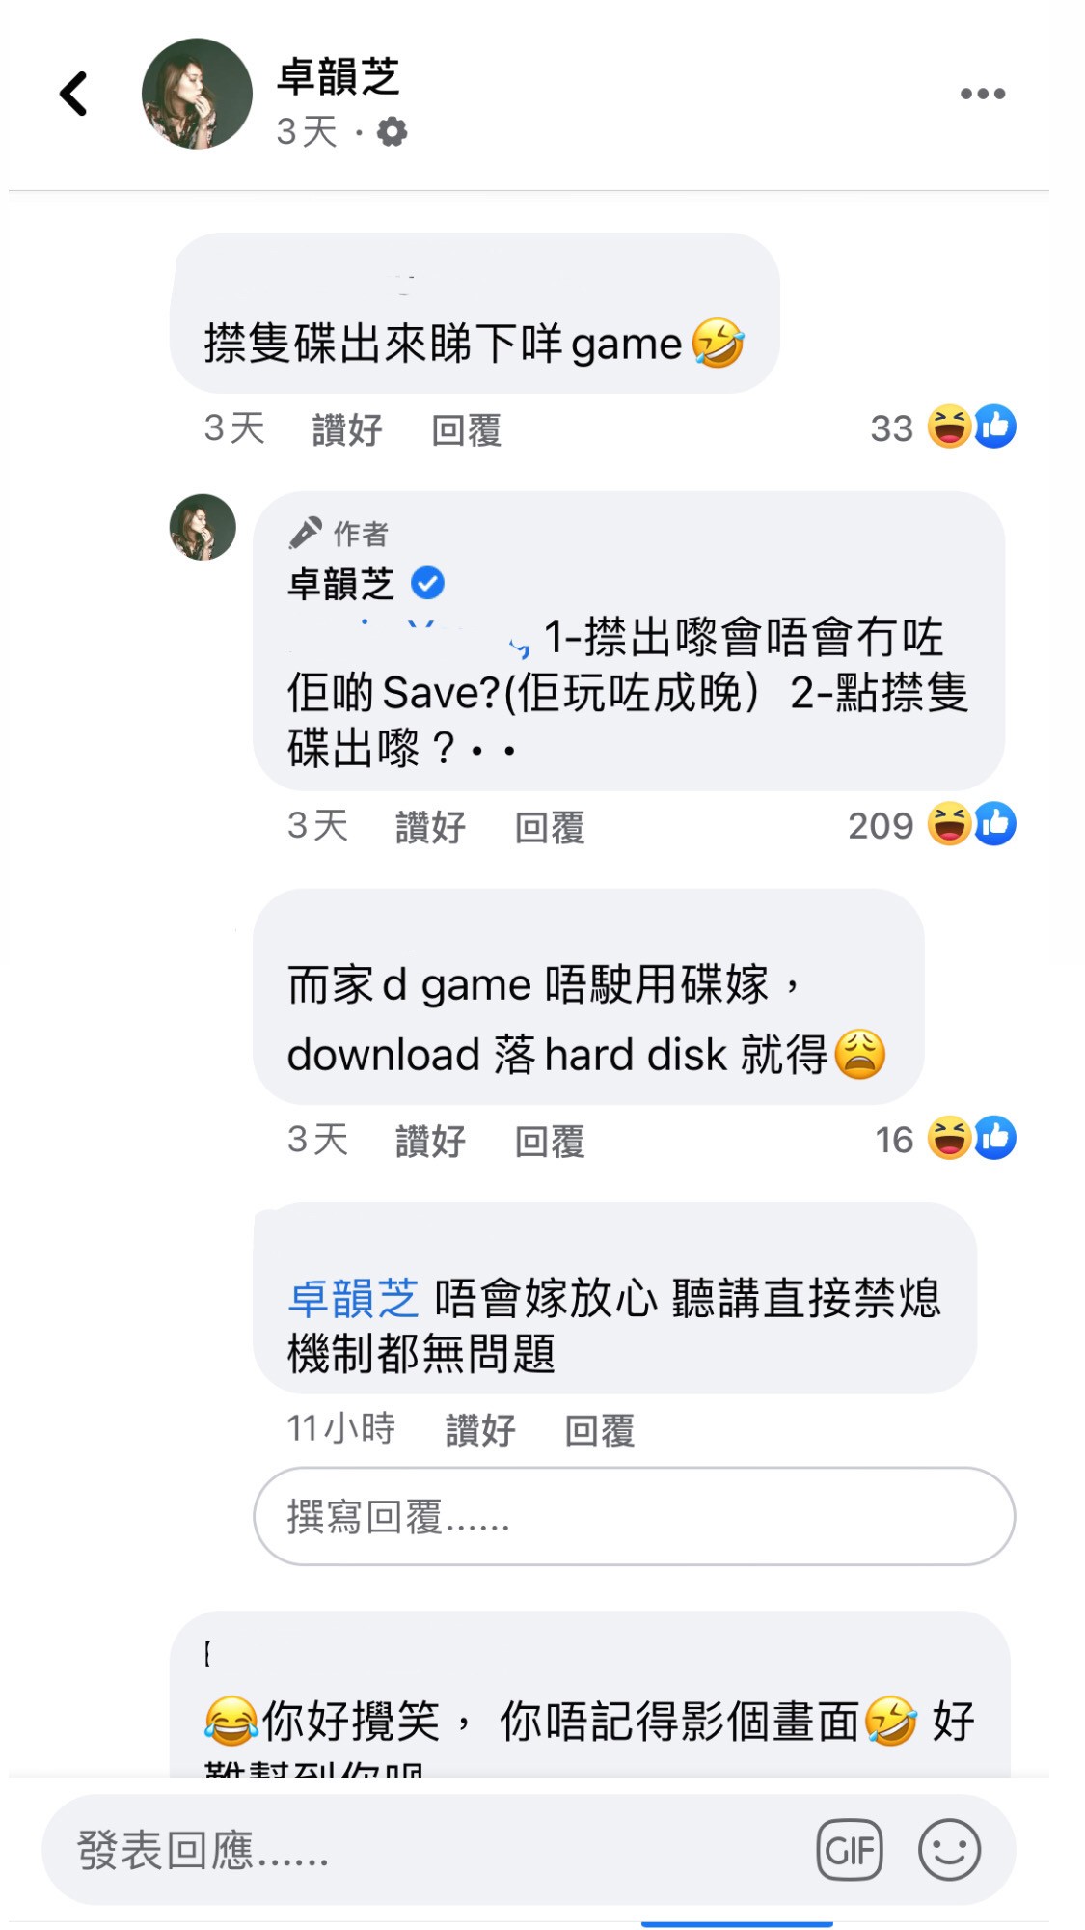Image resolution: width=1085 pixels, height=1930 pixels.
Task: View reactions on the 33-reaction comment
Action: click(942, 427)
